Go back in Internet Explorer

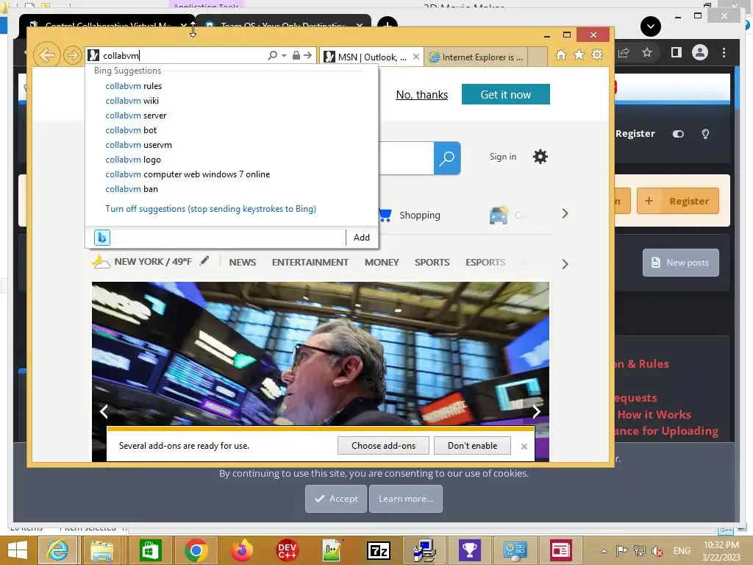tap(46, 55)
